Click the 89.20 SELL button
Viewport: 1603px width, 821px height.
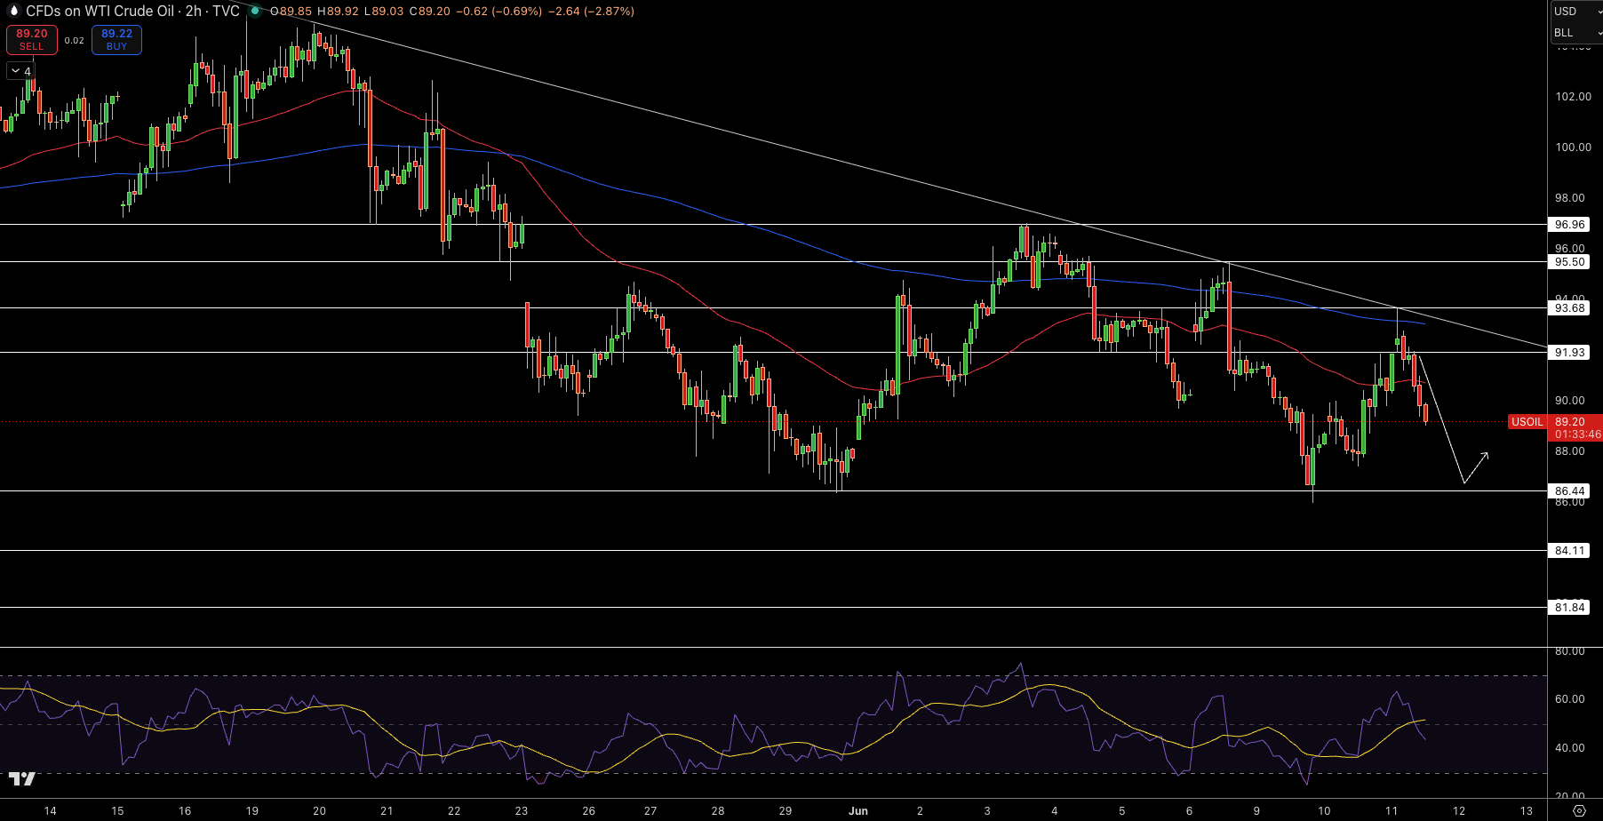(32, 39)
